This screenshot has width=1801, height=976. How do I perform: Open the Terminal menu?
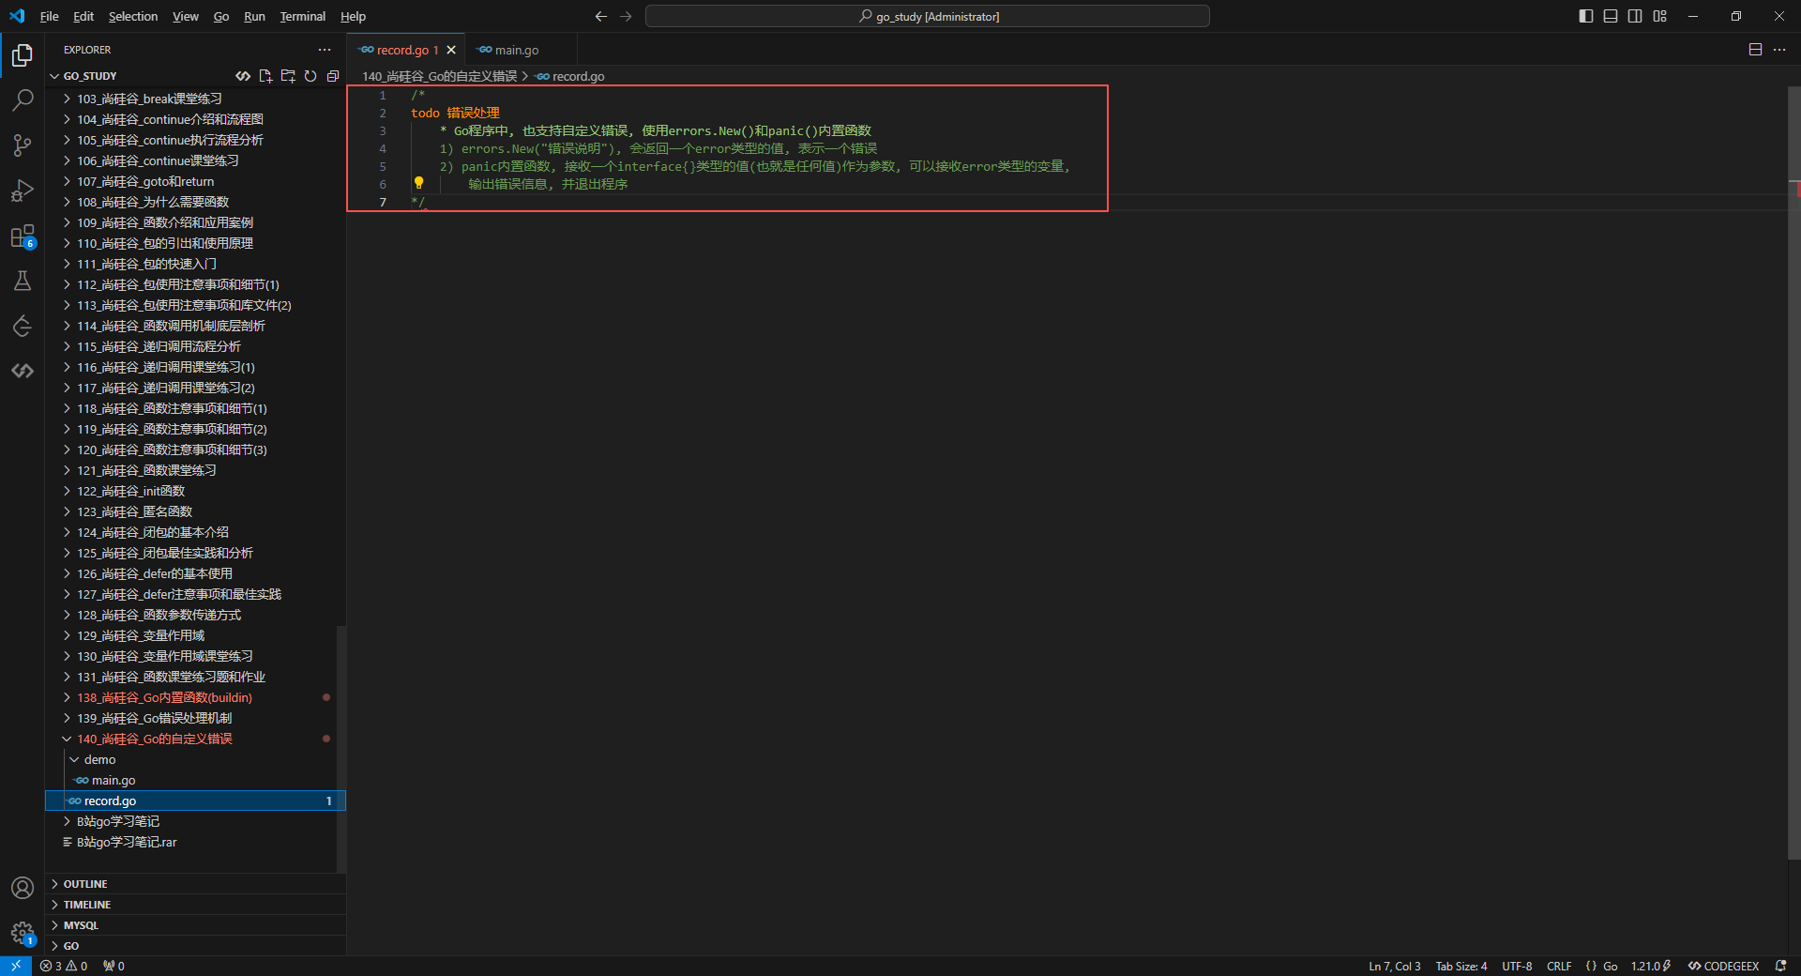[x=302, y=16]
